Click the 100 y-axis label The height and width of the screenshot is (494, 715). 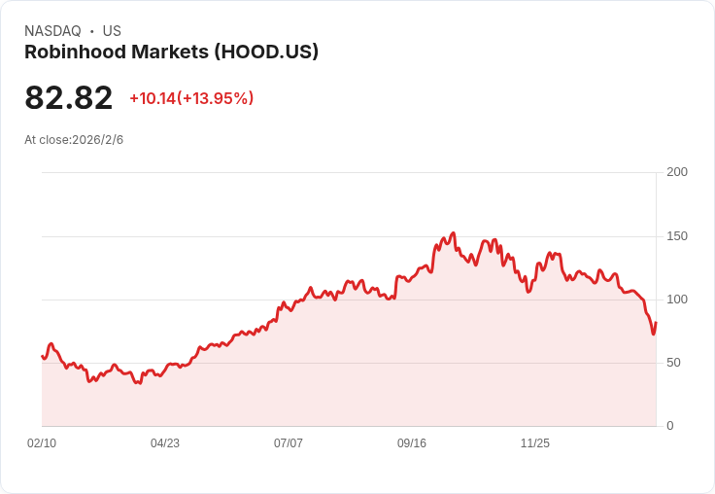tap(677, 300)
